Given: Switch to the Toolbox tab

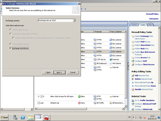Looking at the screenshot, I should click(x=134, y=25).
